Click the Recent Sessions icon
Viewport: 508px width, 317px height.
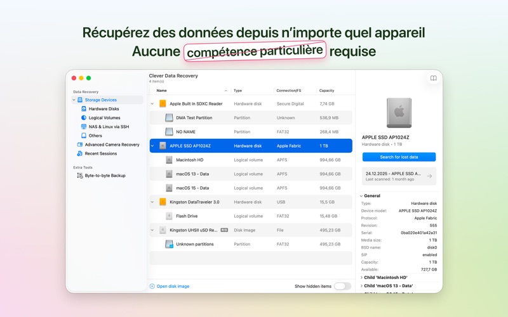point(80,153)
